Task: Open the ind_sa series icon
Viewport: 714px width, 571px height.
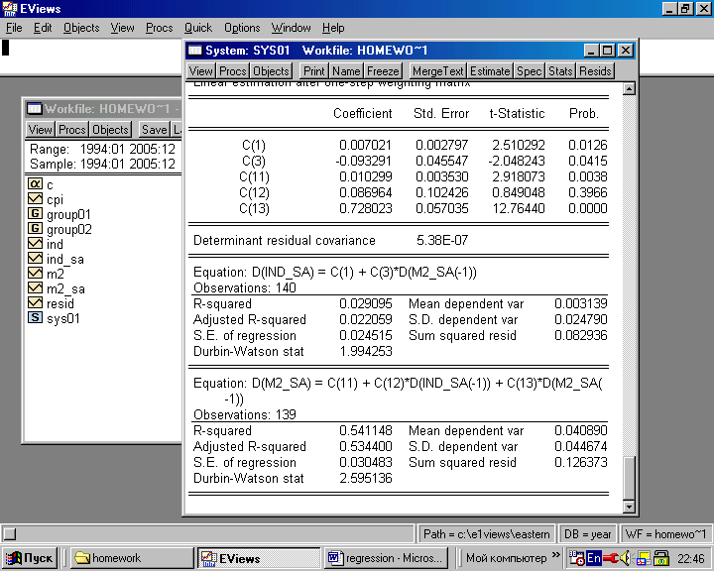Action: (35, 258)
